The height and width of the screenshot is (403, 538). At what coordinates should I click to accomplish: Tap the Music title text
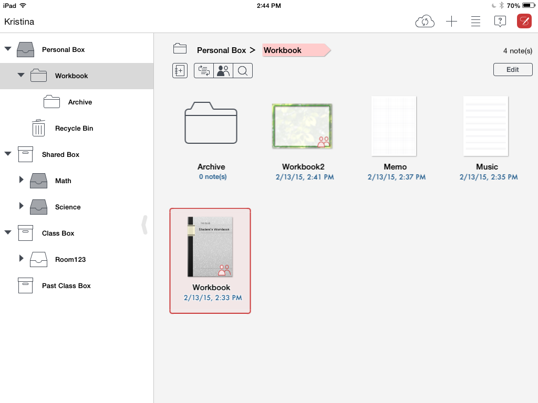pyautogui.click(x=487, y=167)
